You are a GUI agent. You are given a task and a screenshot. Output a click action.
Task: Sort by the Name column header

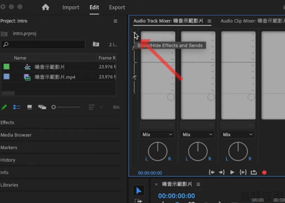pos(20,58)
